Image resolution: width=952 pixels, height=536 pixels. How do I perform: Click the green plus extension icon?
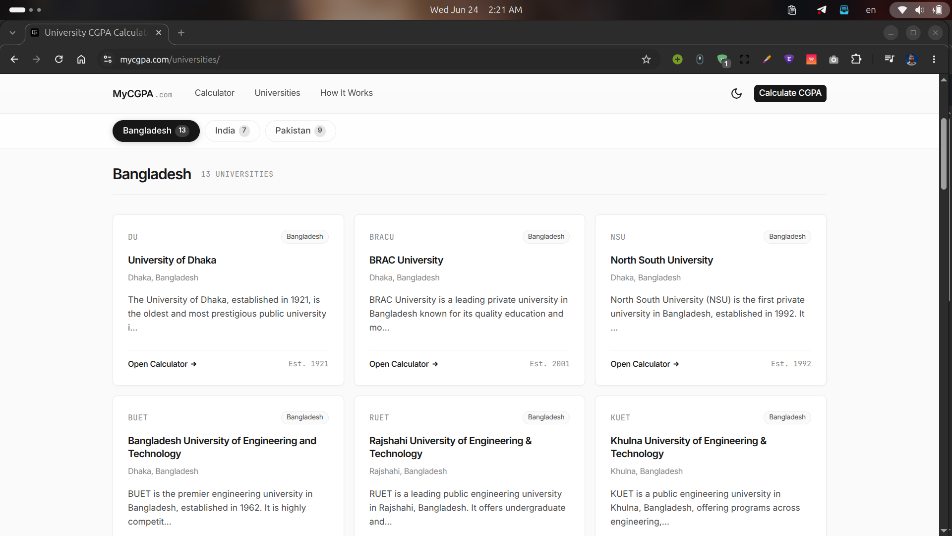tap(677, 60)
